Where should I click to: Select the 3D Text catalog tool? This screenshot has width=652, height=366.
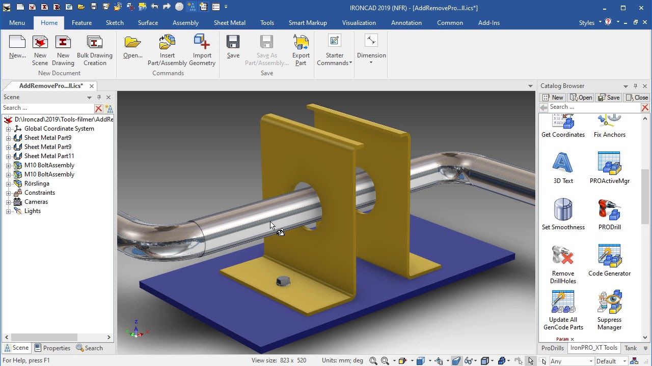(x=563, y=164)
